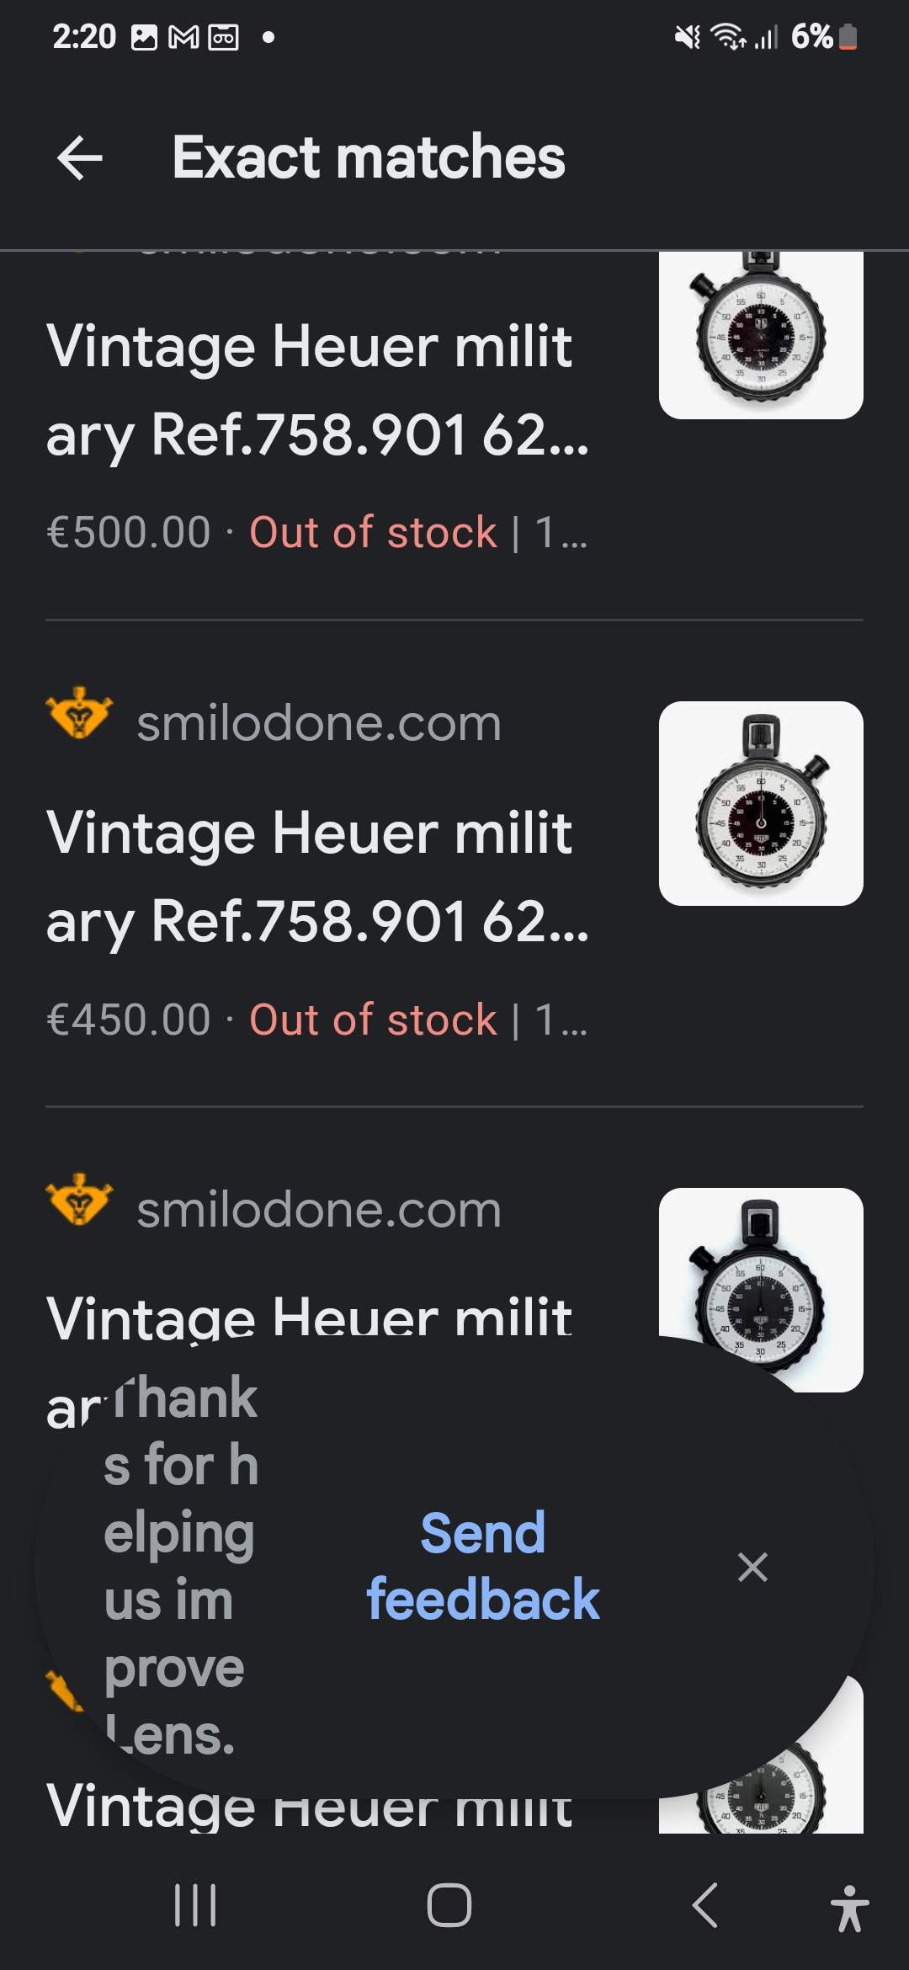This screenshot has height=1970, width=909.
Task: Tap the Exact matches page title
Action: coord(369,157)
